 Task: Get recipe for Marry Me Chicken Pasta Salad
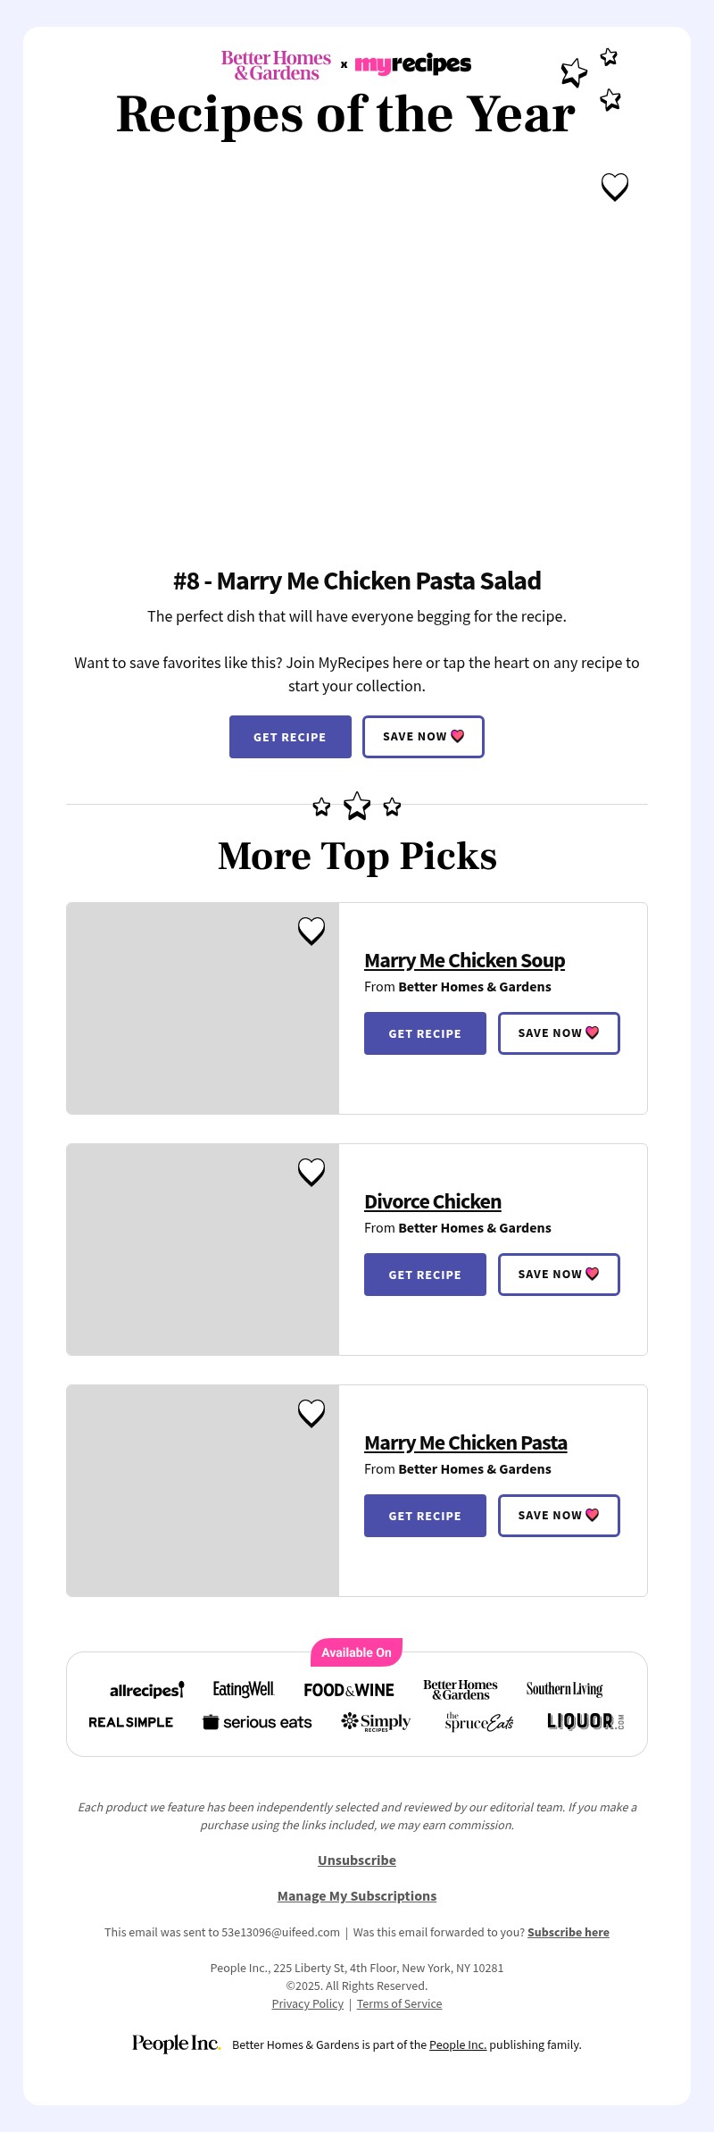point(290,737)
